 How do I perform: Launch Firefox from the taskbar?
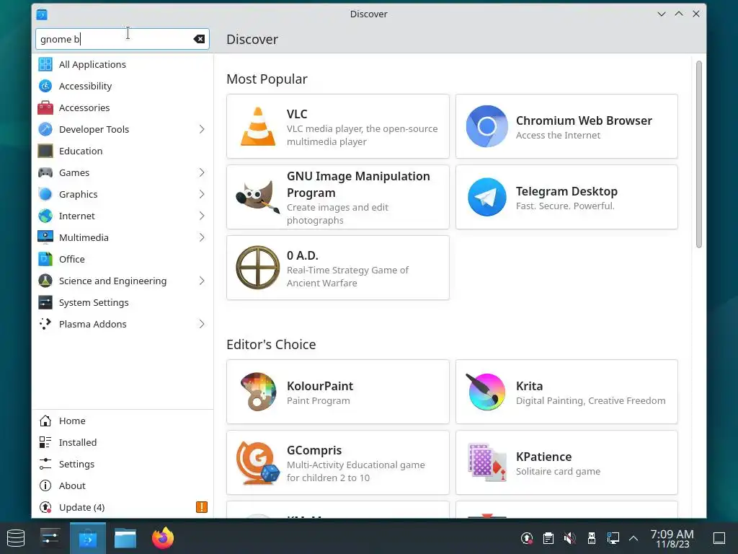[x=163, y=538]
